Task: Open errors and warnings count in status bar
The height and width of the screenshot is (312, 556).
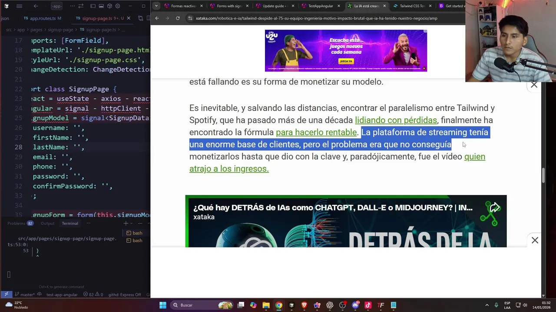Action: (x=93, y=295)
